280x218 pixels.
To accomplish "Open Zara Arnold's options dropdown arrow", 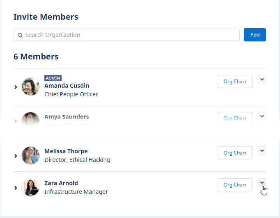I will 262,182.
